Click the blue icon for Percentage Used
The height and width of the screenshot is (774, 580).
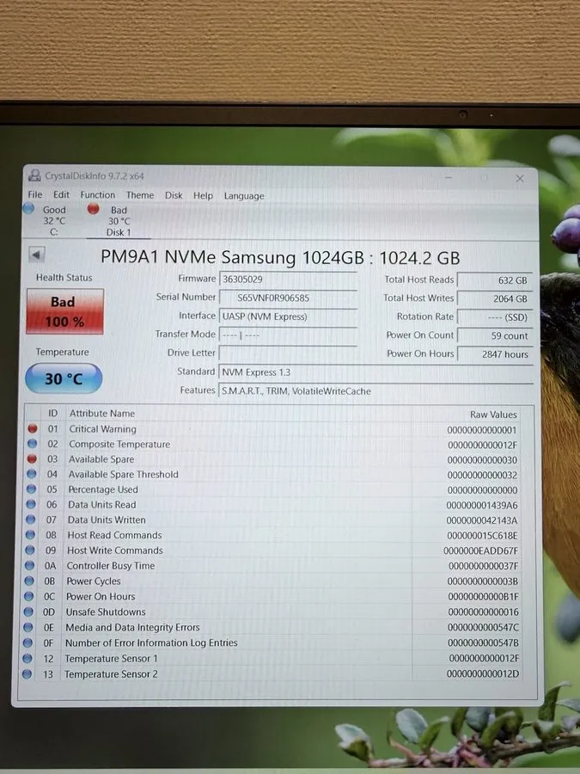[x=31, y=488]
